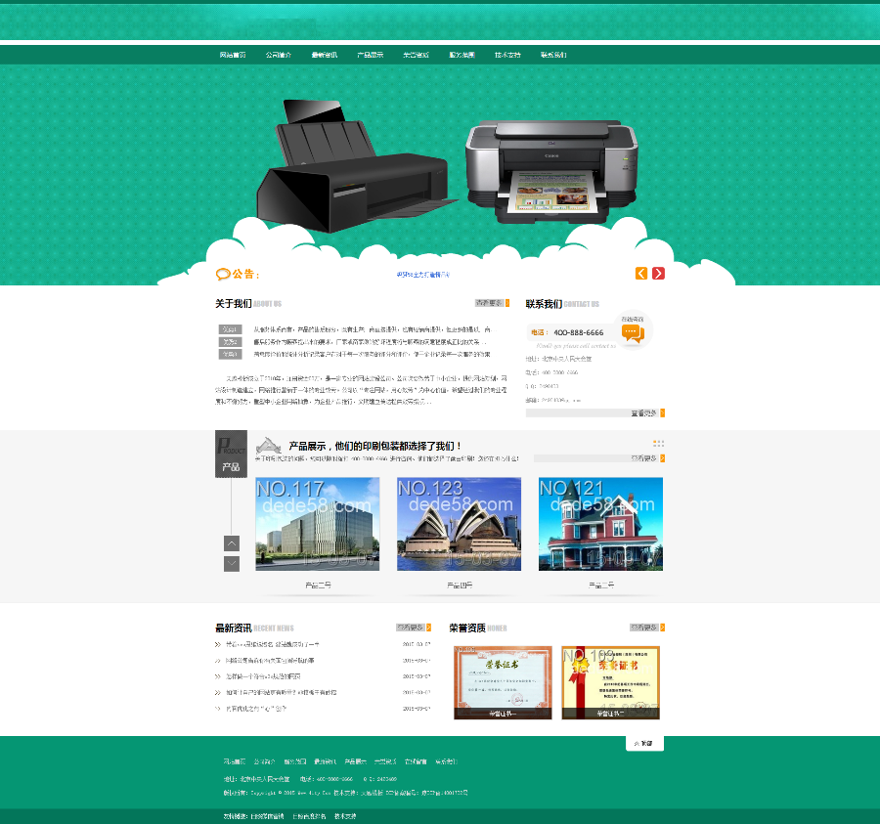Open the third news list item
This screenshot has height=824, width=880.
point(263,676)
